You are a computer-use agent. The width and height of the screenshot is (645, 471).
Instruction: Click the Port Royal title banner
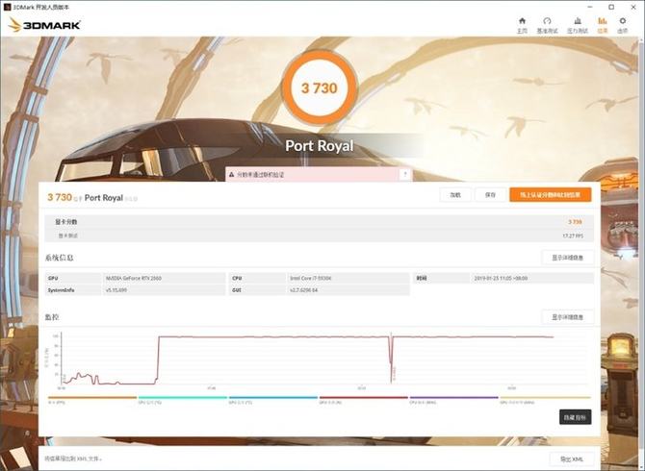coord(320,146)
